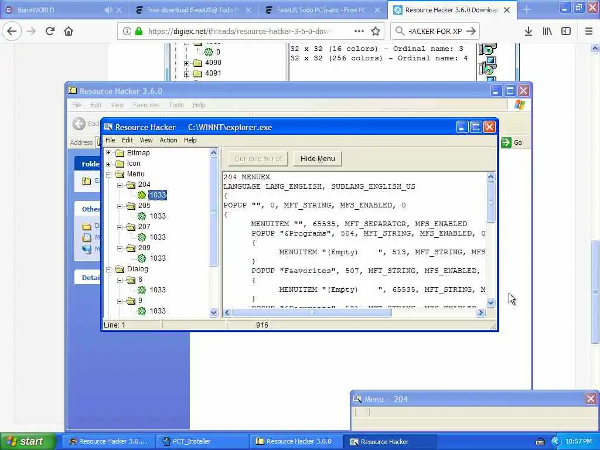Toggle the Firefox sidebar icon
The height and width of the screenshot is (450, 600).
click(x=566, y=31)
